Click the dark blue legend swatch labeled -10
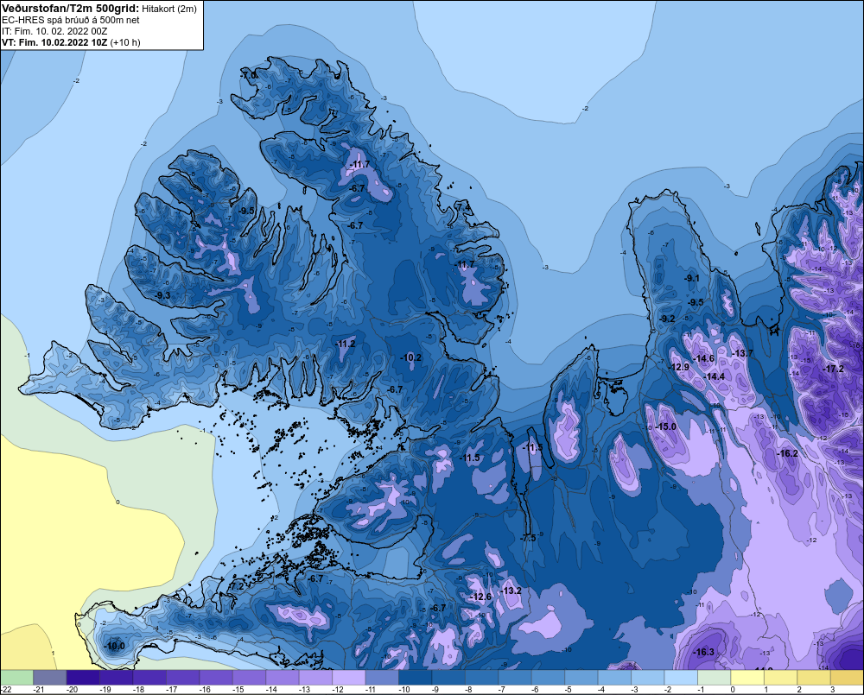Viewport: 864px width, 695px height. click(416, 677)
